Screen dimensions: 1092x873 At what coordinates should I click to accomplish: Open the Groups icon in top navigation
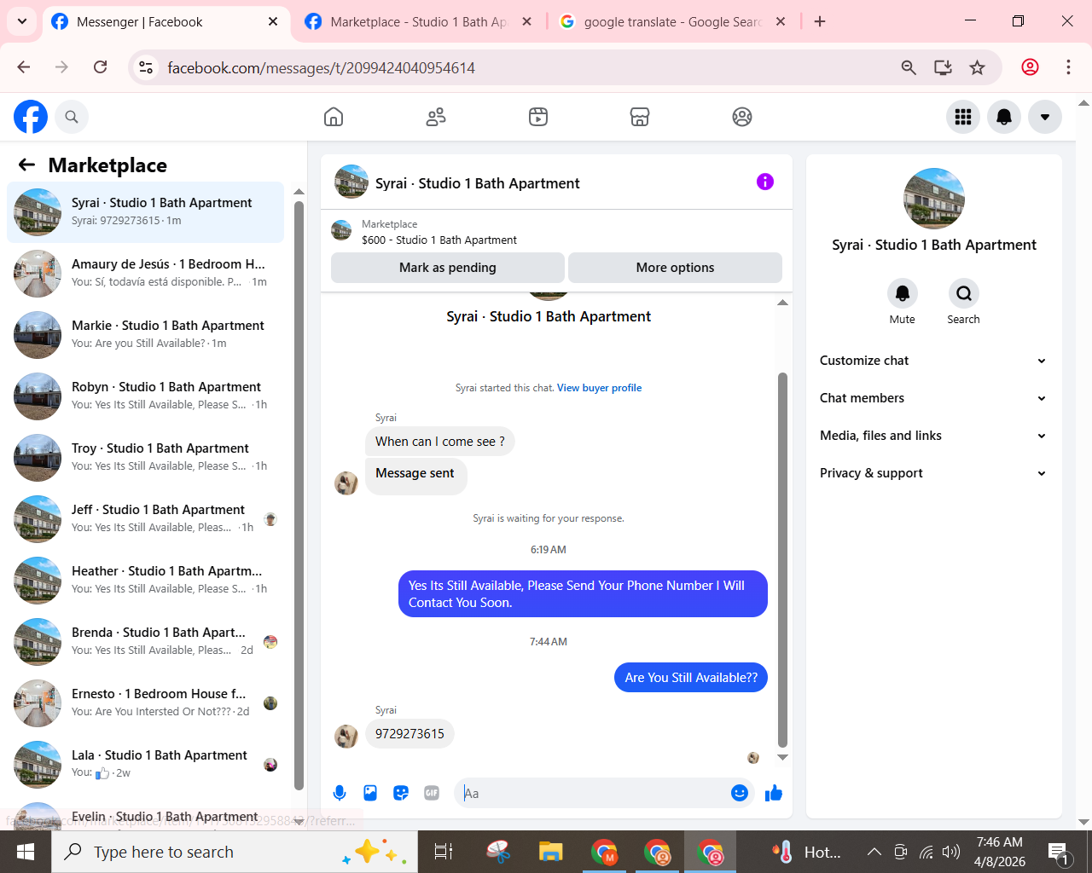point(742,117)
